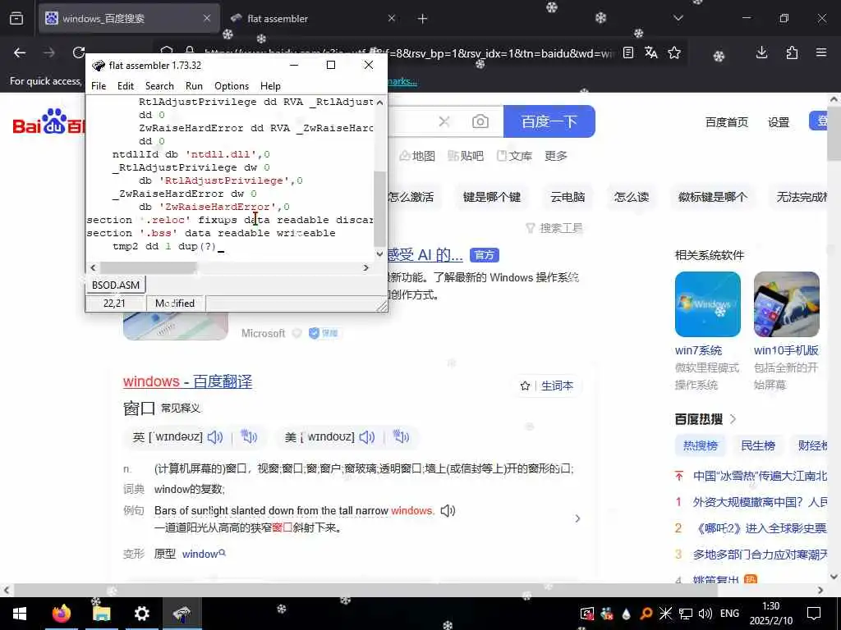Open the notification center icon
The width and height of the screenshot is (841, 630).
[x=814, y=614]
